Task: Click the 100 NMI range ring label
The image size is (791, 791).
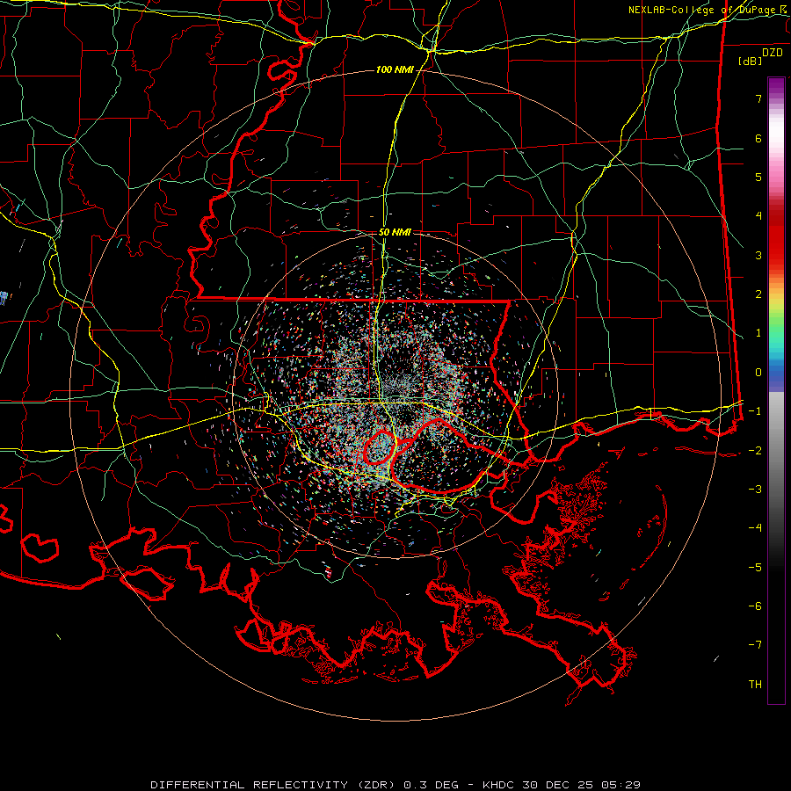Action: tap(395, 69)
